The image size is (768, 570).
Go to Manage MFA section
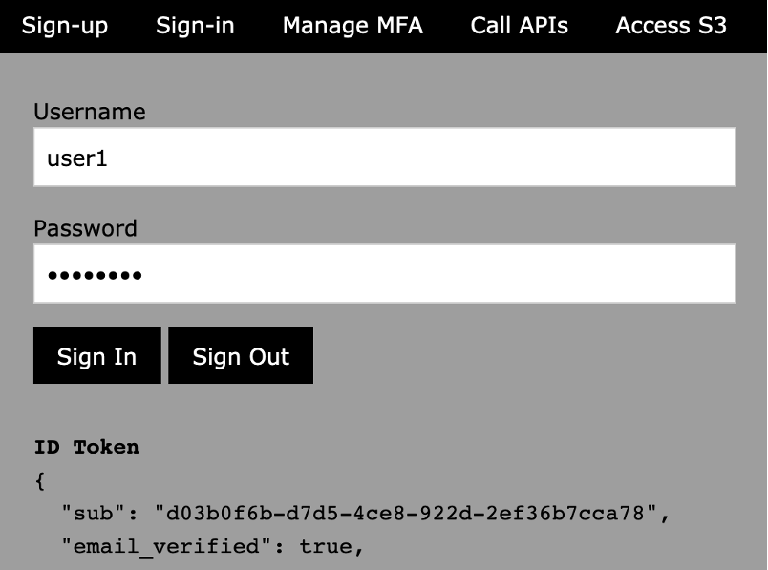click(352, 26)
